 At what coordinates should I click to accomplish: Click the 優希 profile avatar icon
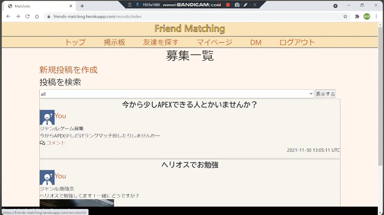367,16
